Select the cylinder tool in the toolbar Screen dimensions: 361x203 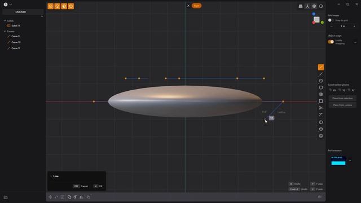click(321, 94)
